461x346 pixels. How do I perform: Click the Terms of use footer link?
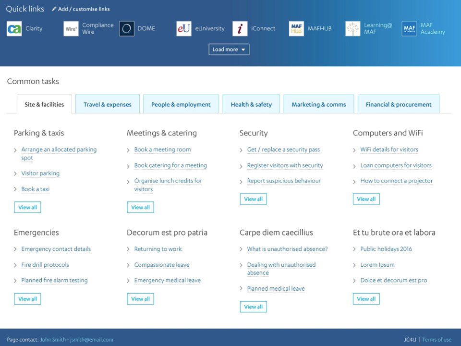(x=437, y=340)
